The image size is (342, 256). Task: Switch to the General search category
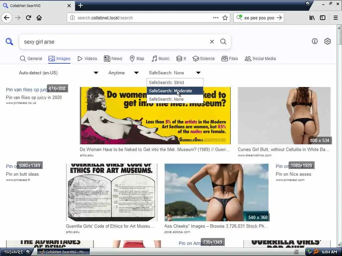coord(31,59)
